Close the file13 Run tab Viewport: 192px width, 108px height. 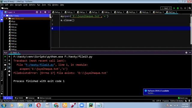18,53
